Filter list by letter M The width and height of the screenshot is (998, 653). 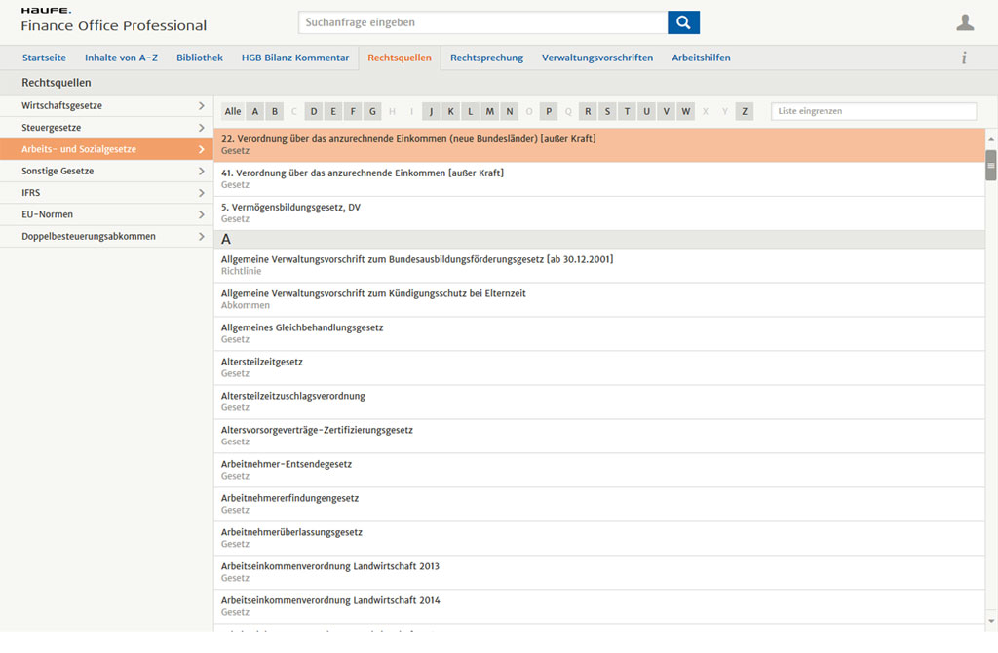tap(490, 111)
